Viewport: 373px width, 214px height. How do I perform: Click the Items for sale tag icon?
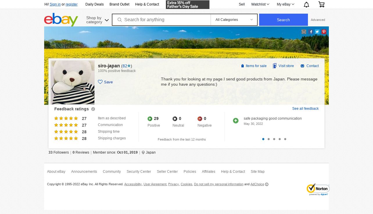click(243, 66)
